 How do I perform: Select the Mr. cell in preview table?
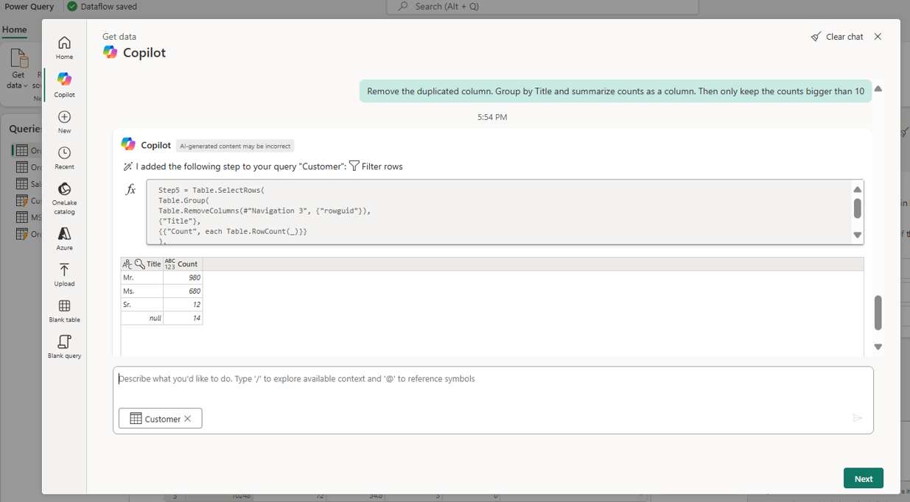click(x=141, y=277)
